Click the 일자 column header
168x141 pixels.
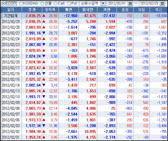(11, 10)
